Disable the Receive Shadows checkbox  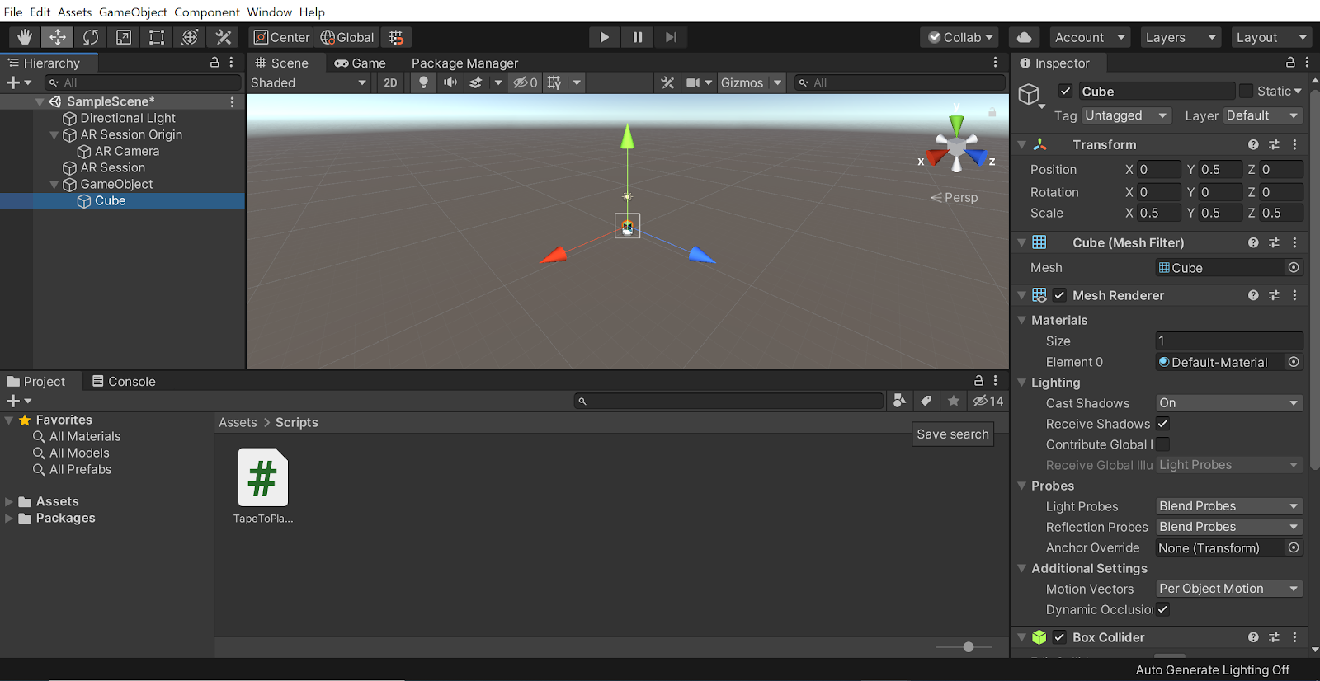tap(1163, 424)
